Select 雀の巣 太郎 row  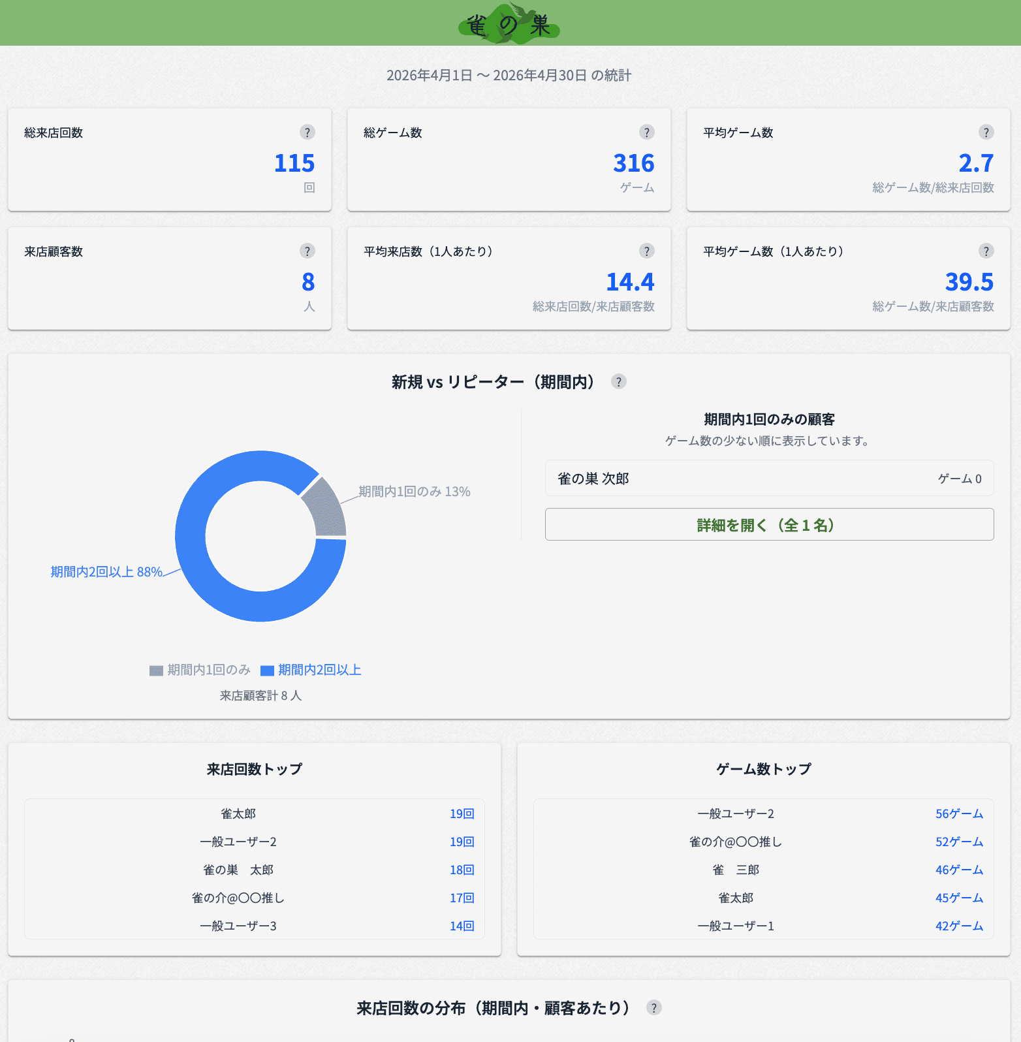click(255, 870)
